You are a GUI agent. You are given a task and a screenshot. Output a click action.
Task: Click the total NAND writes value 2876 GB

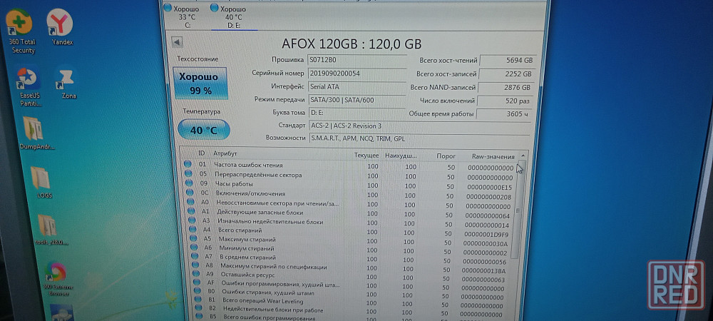[x=506, y=87]
